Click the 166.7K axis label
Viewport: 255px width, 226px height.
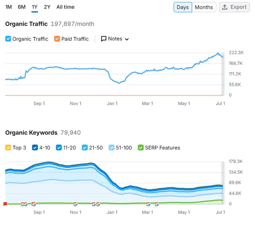point(235,63)
